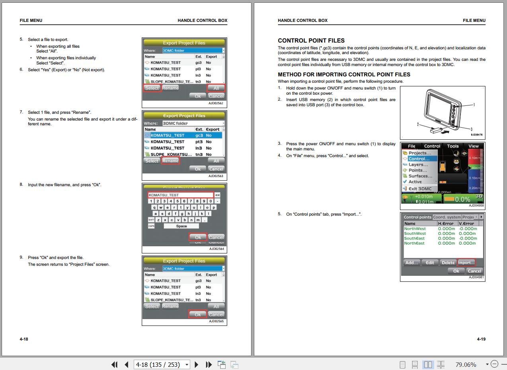Click Layers... in the File menu figure
Image resolution: width=507 pixels, height=370 pixels.
419,164
